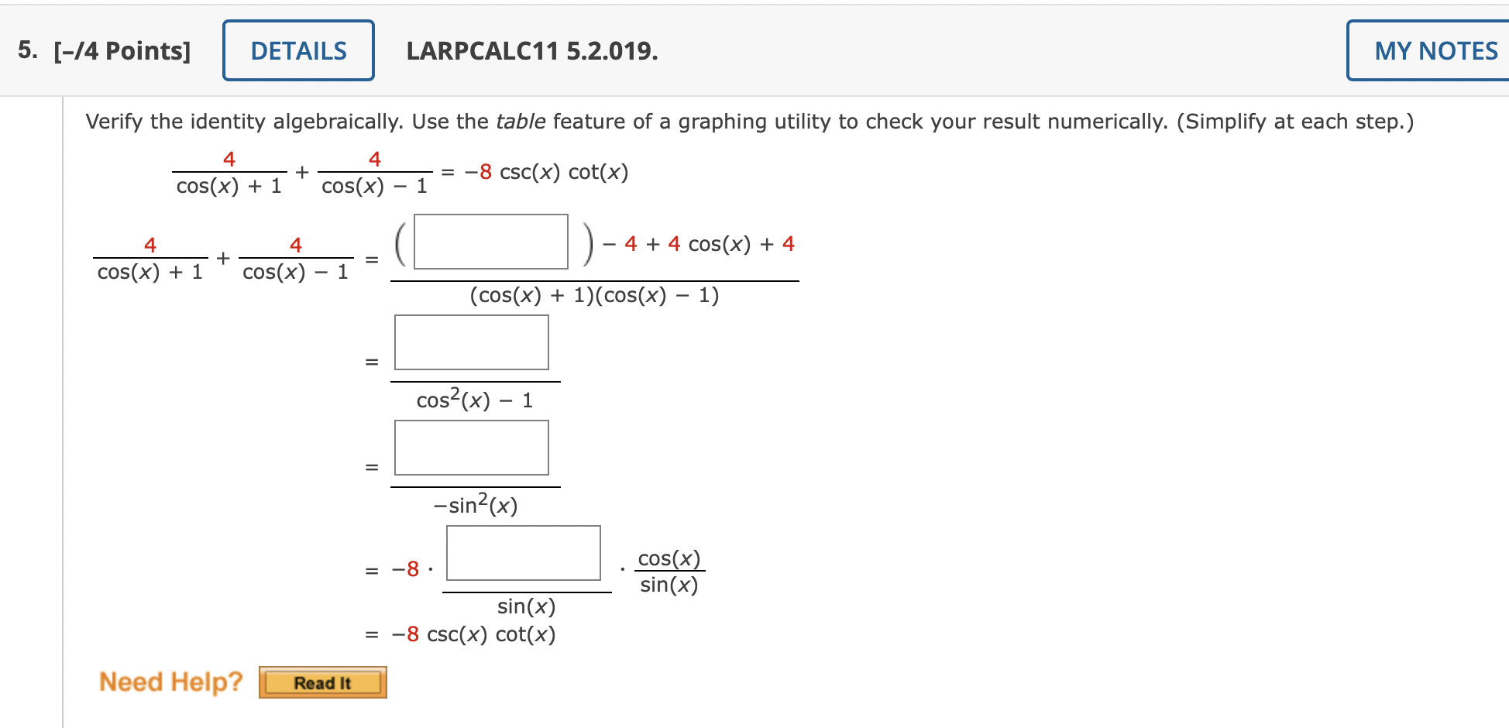Click the [-/4 Points] score indicator

[120, 50]
